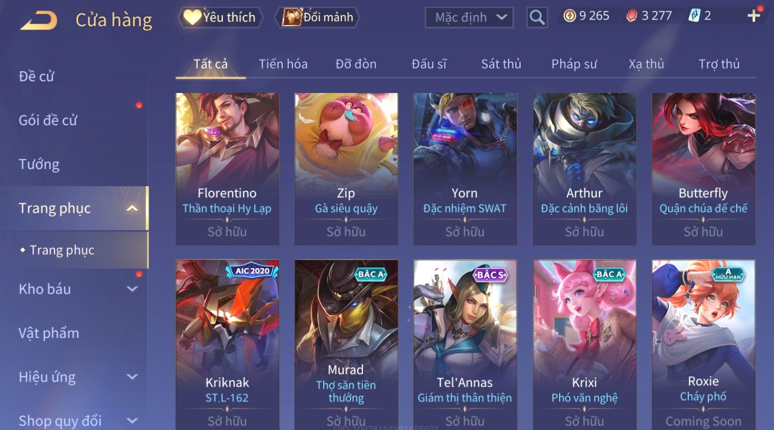Tap the plus icon to add currency
774x430 pixels.
[753, 16]
